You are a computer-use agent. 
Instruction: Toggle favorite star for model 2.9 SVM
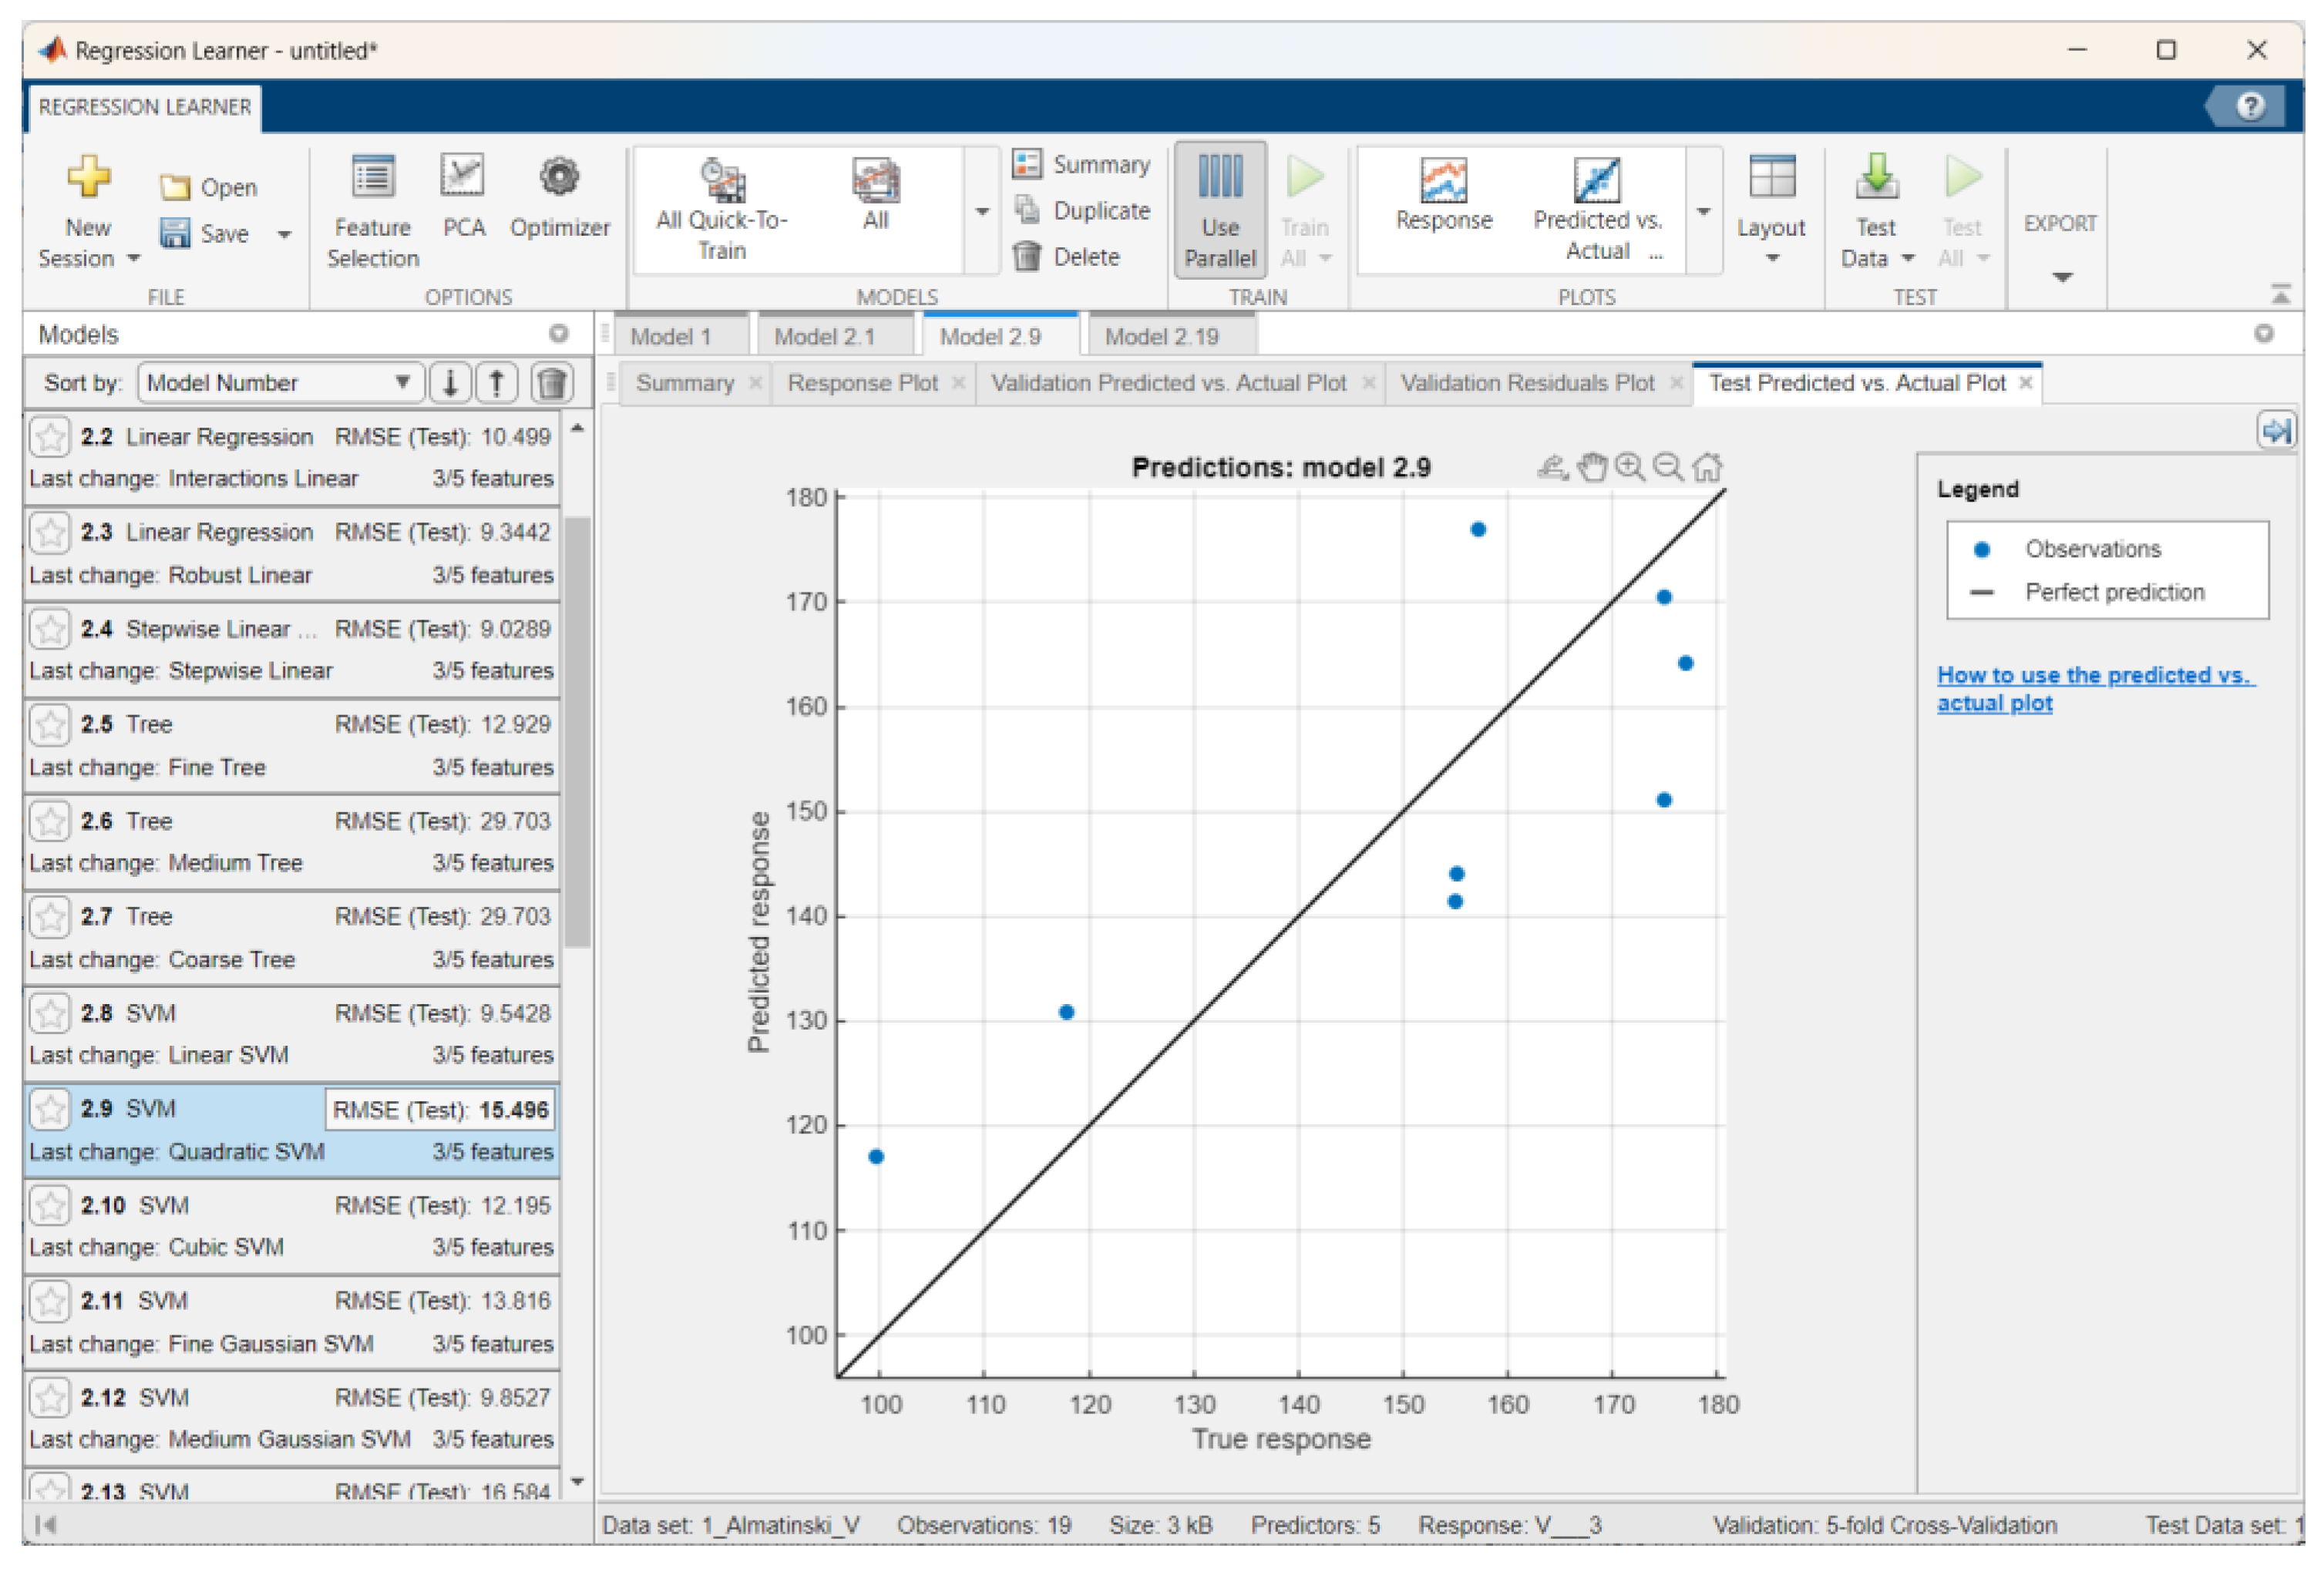click(x=49, y=1109)
